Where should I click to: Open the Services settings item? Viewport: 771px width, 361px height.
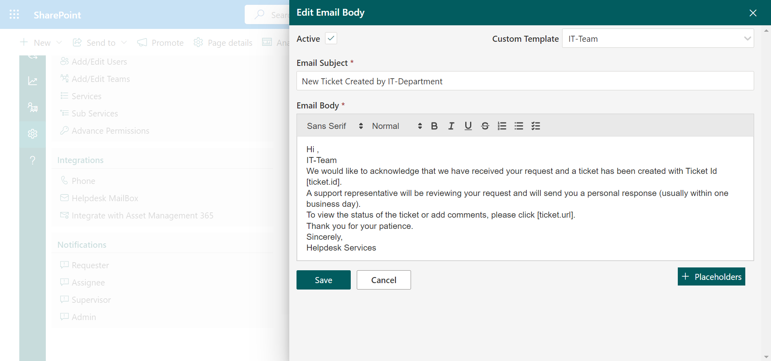click(81, 96)
